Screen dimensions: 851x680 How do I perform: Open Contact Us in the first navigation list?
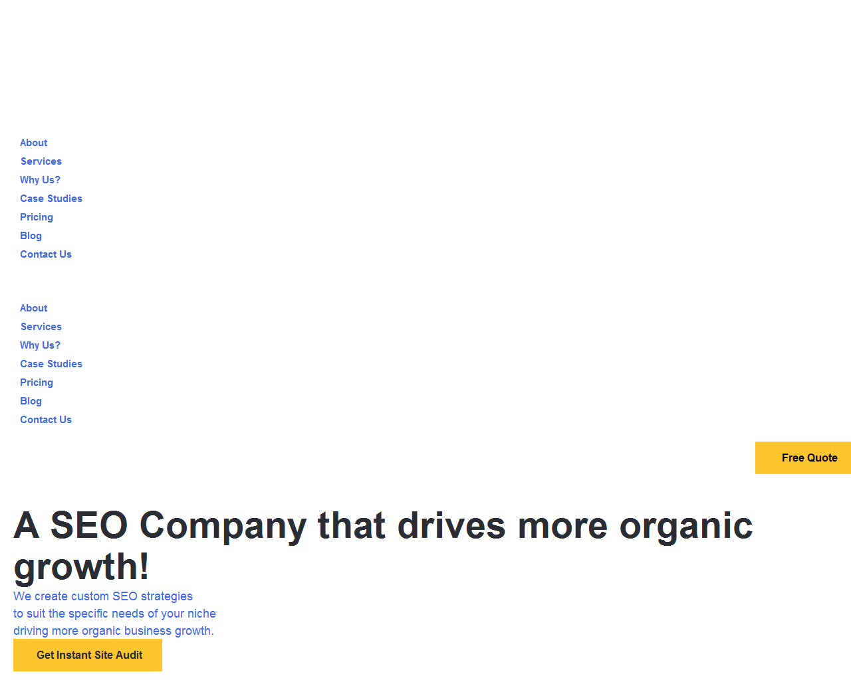coord(46,254)
